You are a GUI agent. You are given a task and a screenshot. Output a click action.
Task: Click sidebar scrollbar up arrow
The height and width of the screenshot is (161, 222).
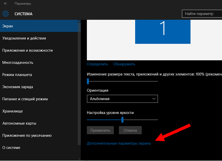coord(79,21)
